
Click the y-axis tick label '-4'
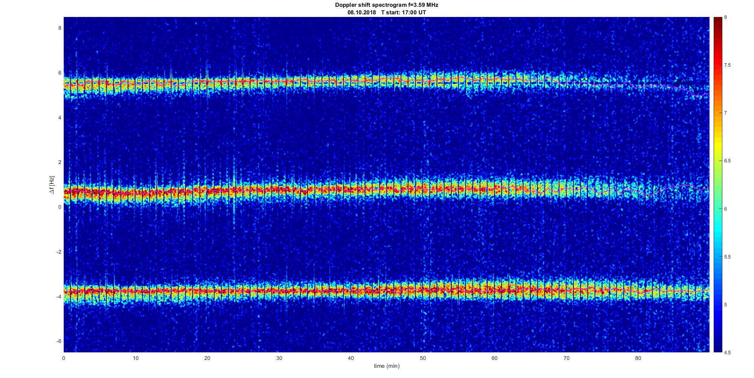click(x=58, y=297)
